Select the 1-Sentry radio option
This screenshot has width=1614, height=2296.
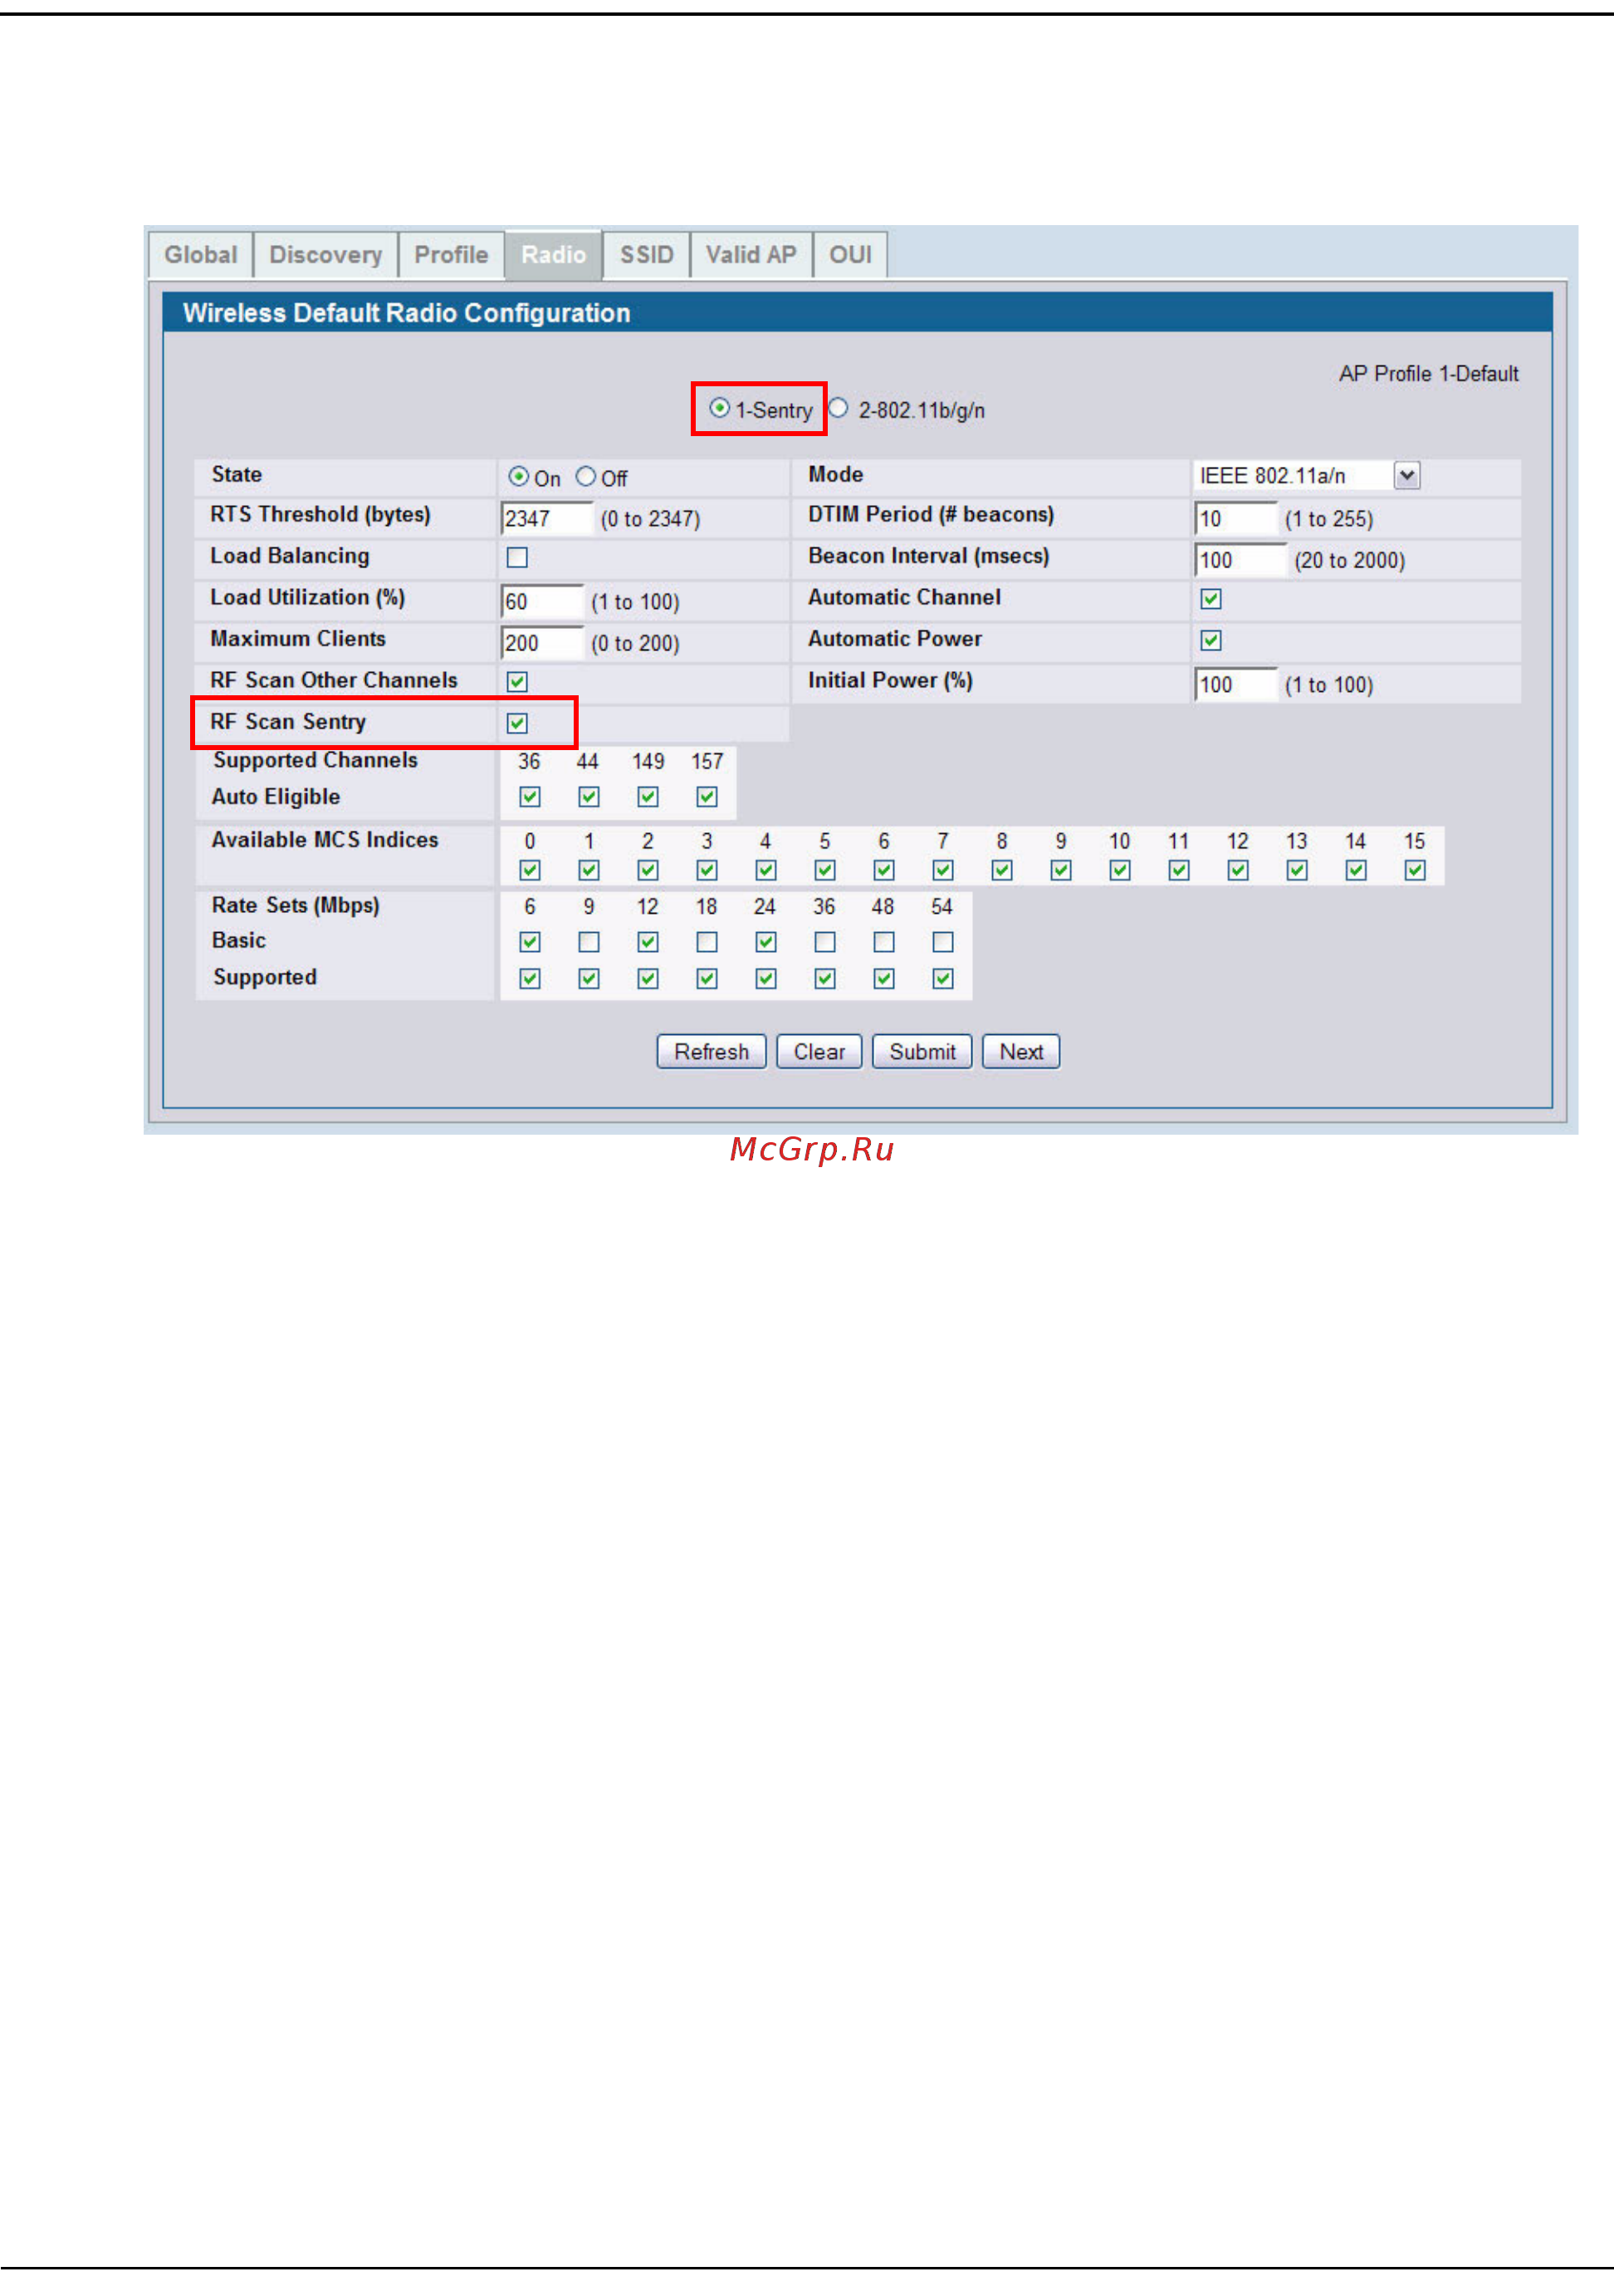pos(720,408)
